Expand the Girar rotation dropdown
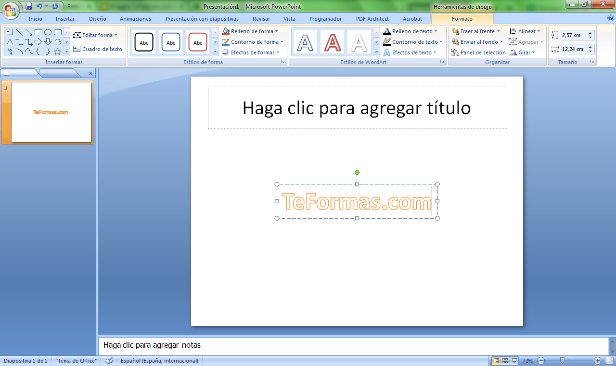Image resolution: width=616 pixels, height=366 pixels. pos(533,52)
